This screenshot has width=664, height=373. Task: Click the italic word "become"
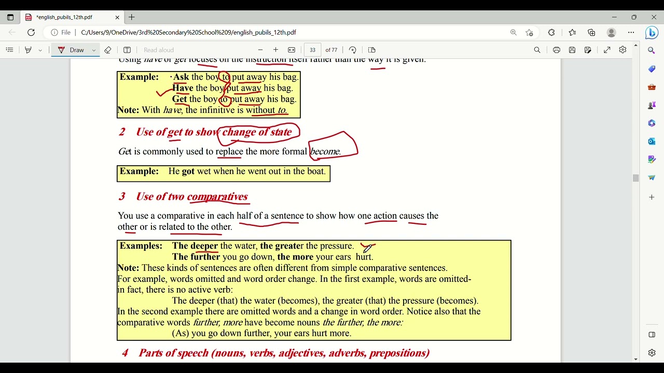point(325,152)
